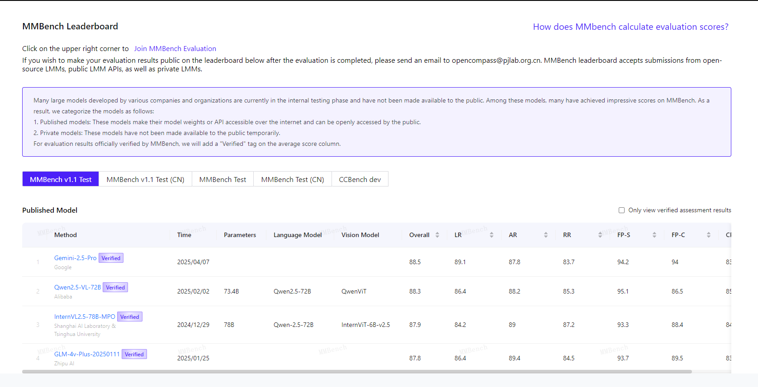Click the horizontal table scrollbar
This screenshot has height=387, width=758.
pos(356,372)
